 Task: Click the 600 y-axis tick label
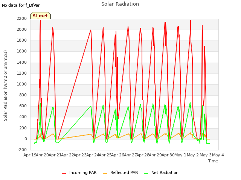pos(23,106)
